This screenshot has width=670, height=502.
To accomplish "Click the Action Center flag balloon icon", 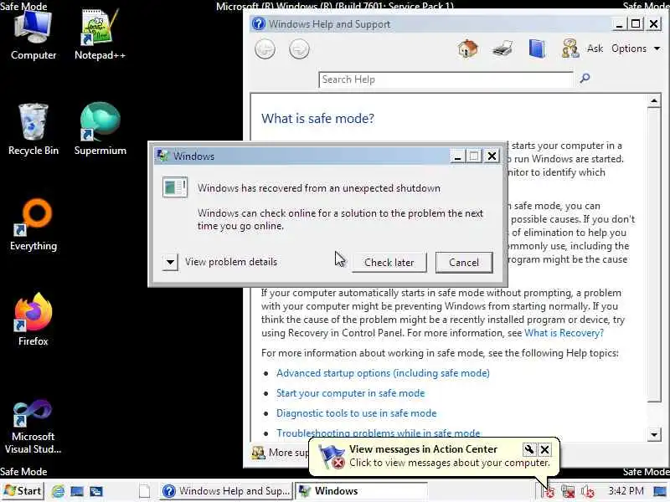I will click(x=332, y=456).
